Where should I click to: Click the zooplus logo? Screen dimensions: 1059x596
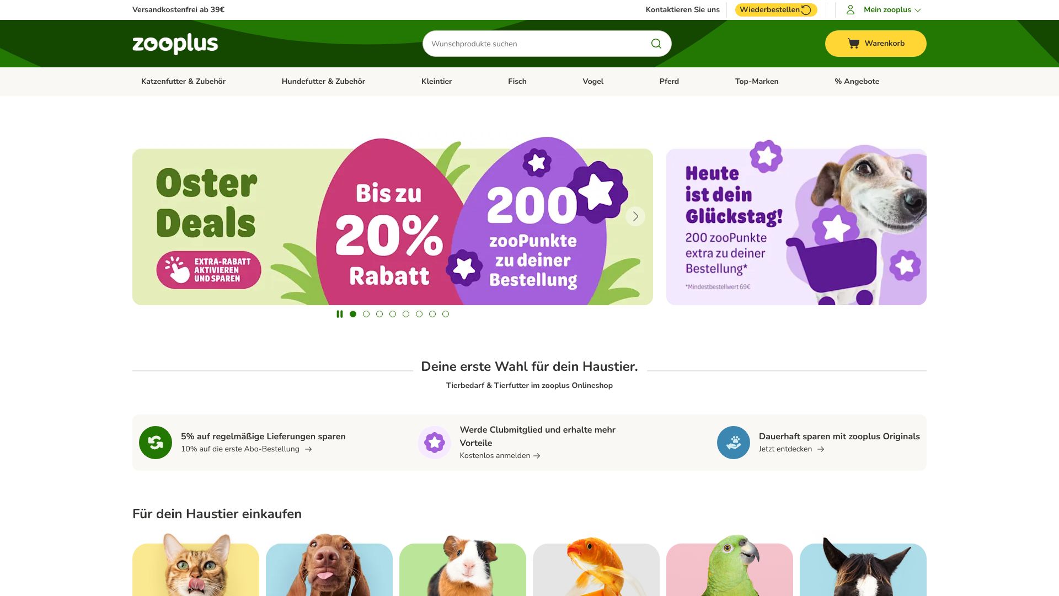pyautogui.click(x=175, y=44)
